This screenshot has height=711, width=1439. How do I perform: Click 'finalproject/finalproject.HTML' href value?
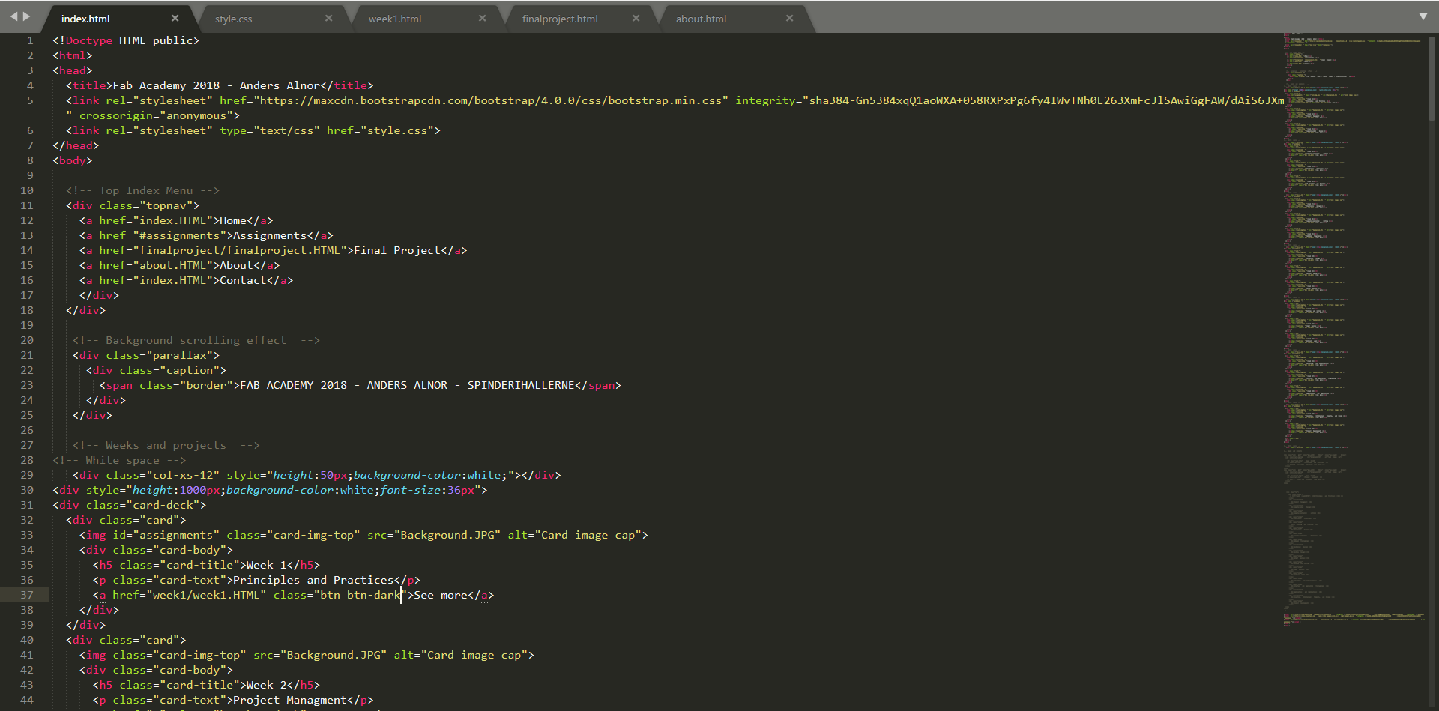(x=240, y=250)
